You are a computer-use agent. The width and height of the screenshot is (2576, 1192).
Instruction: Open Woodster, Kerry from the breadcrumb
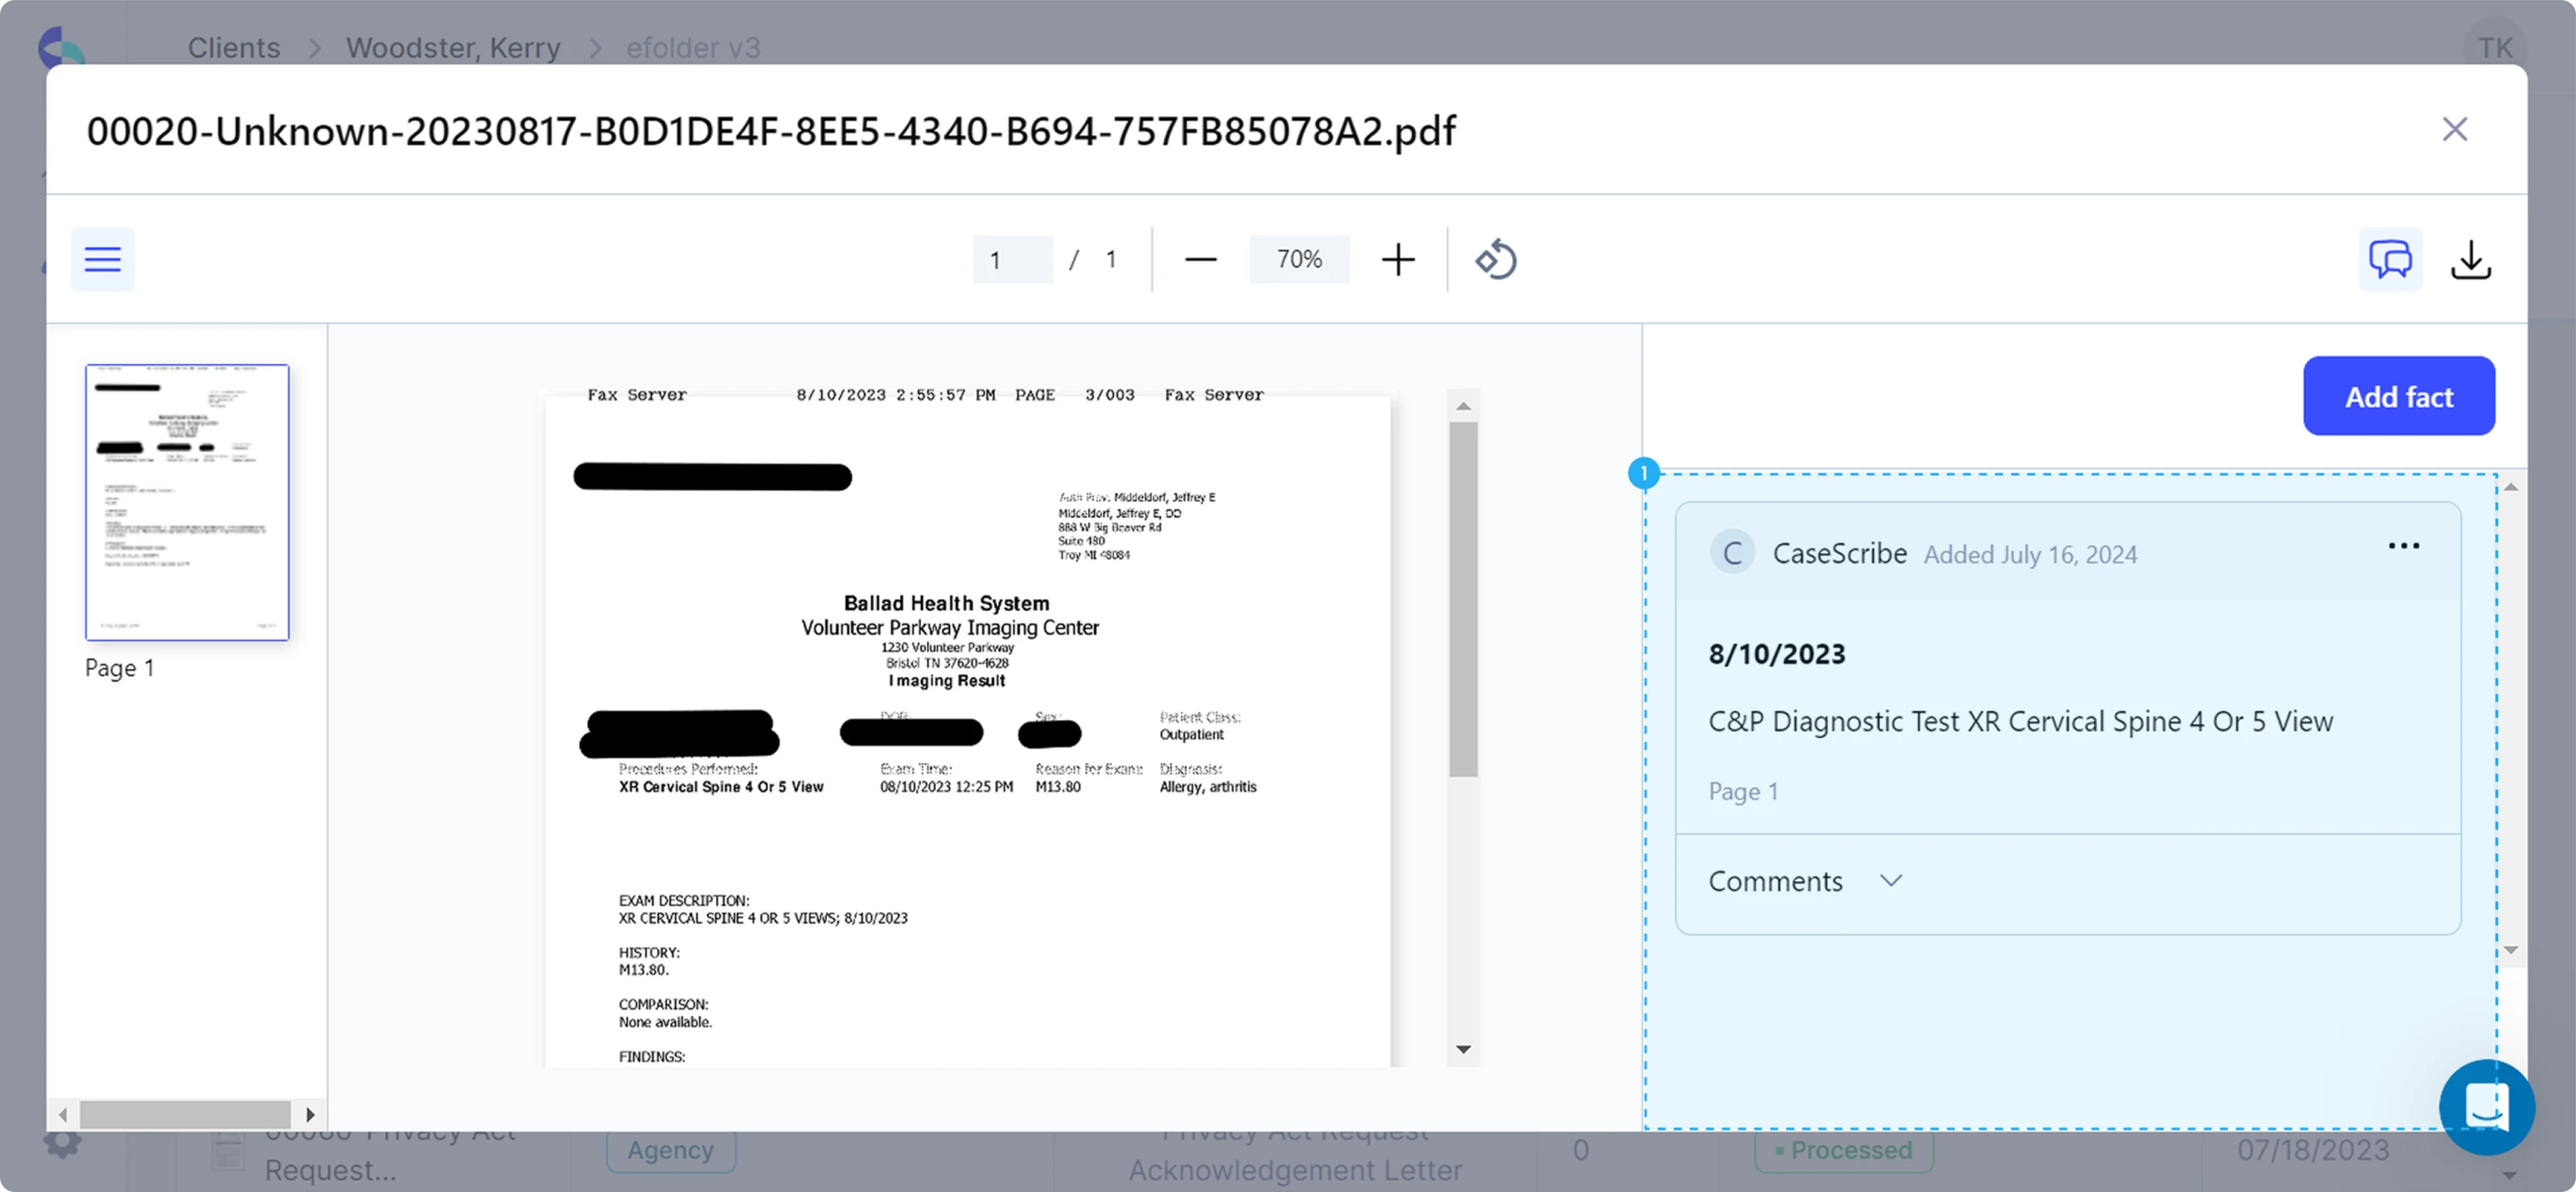[452, 47]
